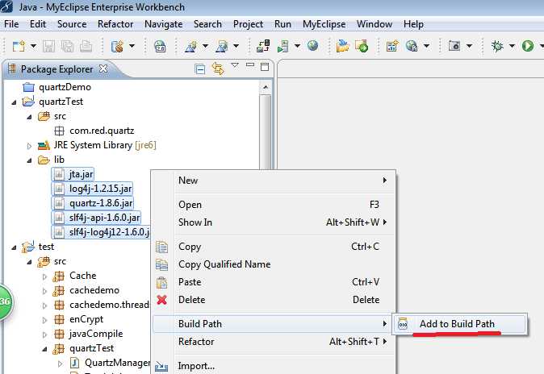Select log4j-1.2.15.jar file
This screenshot has height=374, width=544.
92,189
